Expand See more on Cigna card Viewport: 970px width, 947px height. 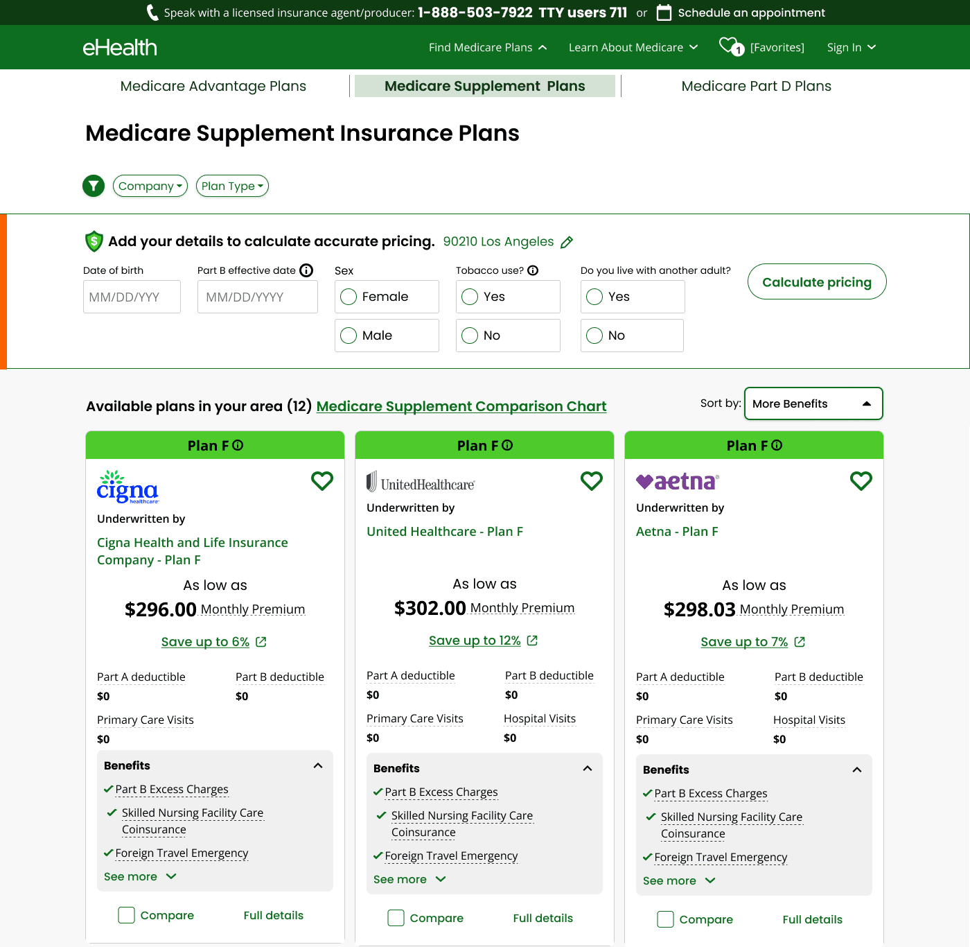[x=141, y=876]
